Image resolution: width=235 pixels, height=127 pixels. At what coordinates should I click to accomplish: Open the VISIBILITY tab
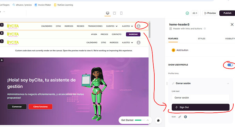[230, 39]
